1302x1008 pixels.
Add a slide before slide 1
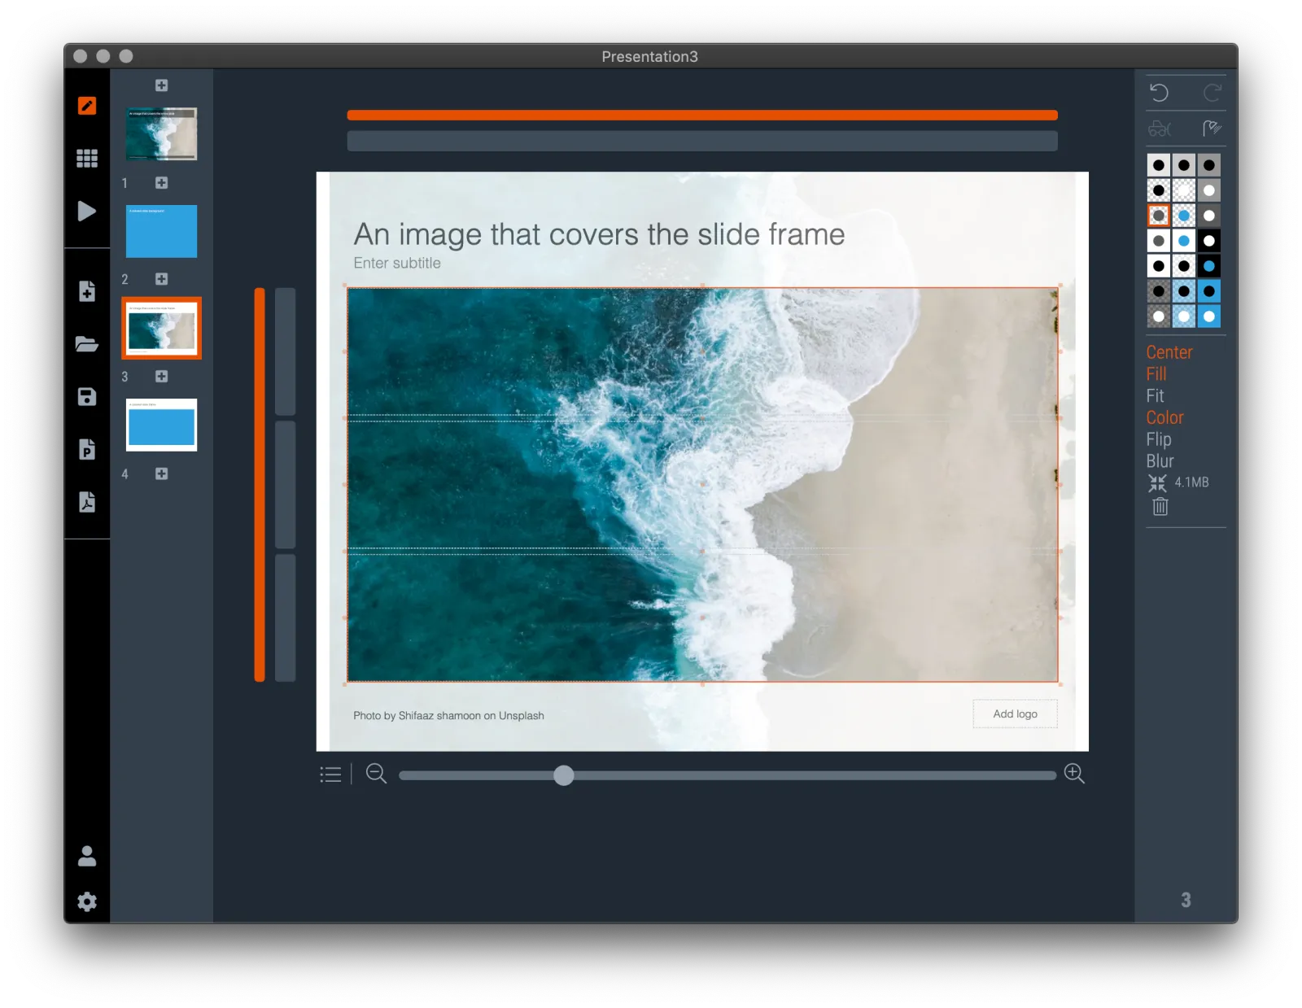point(162,85)
